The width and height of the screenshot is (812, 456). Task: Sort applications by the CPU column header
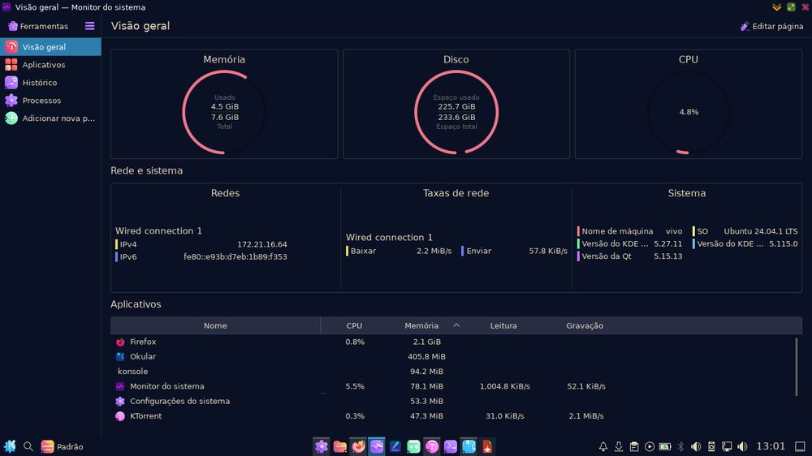tap(354, 325)
